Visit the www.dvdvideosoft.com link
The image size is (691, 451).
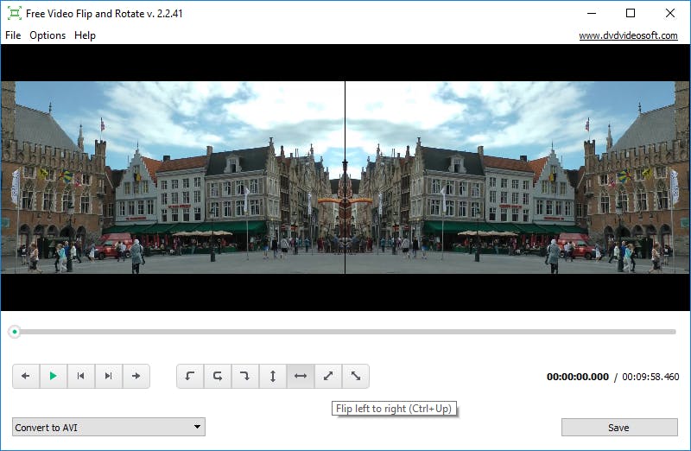(x=627, y=36)
